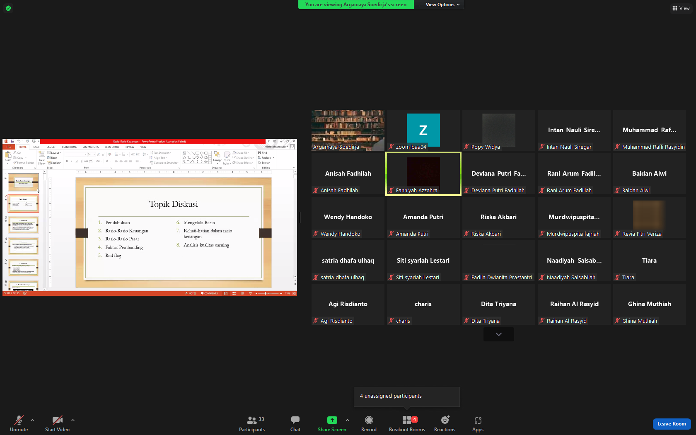Open the Participants panel

(x=252, y=423)
